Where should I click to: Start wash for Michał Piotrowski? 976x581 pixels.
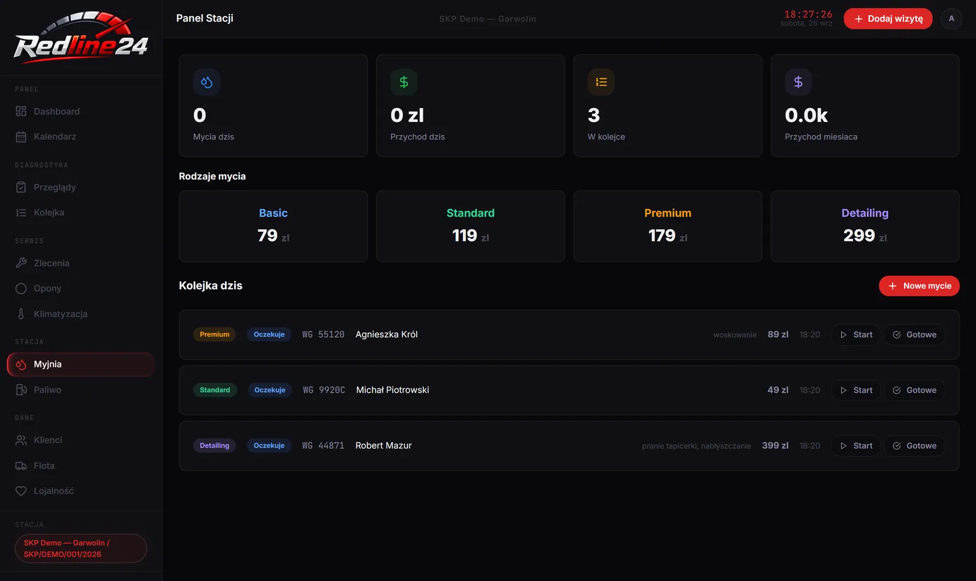coord(856,390)
